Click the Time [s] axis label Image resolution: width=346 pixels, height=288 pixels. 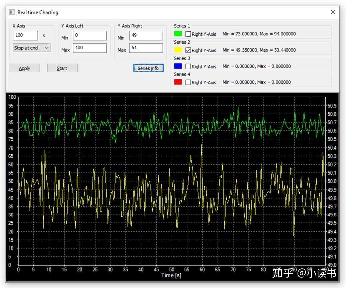coord(171,275)
